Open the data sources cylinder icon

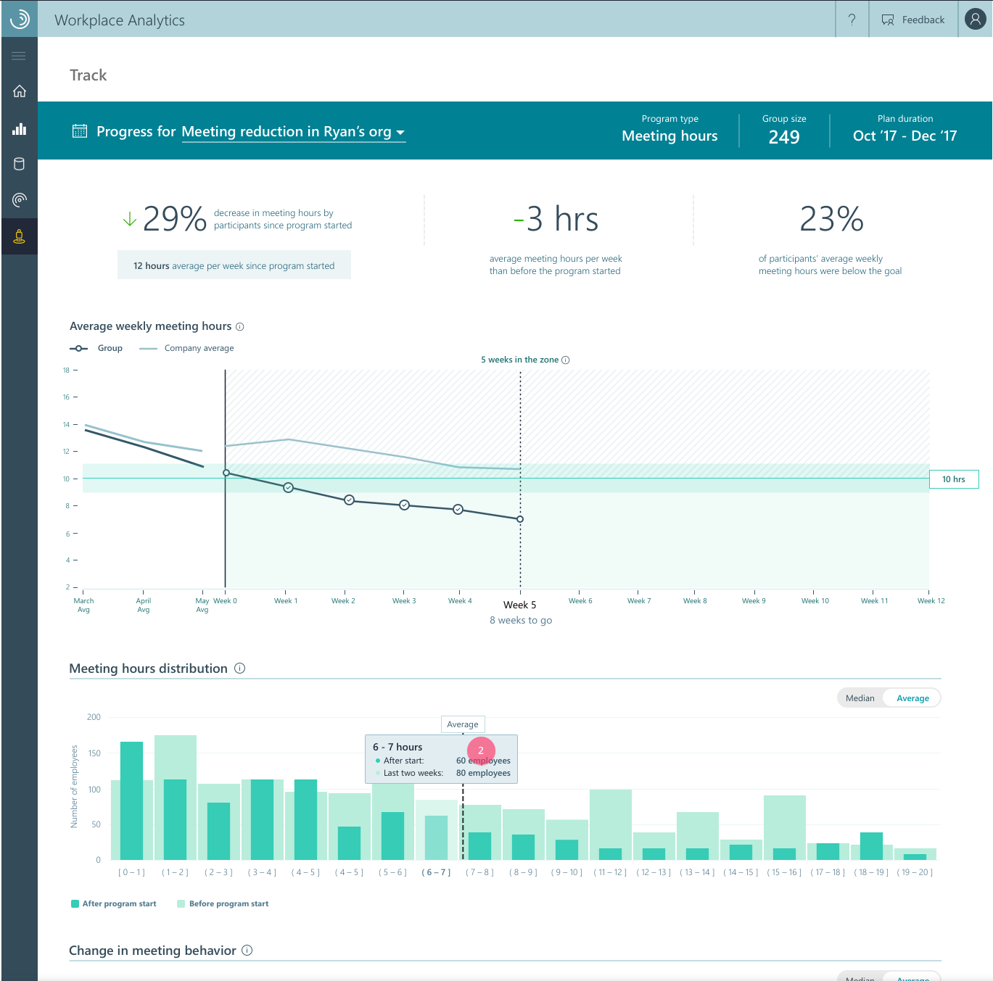tap(19, 164)
